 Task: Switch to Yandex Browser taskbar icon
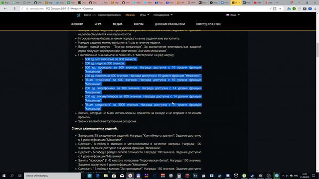(x=130, y=176)
